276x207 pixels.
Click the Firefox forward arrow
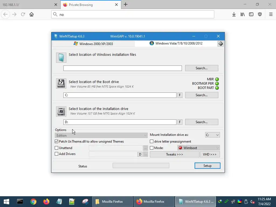tap(14, 15)
